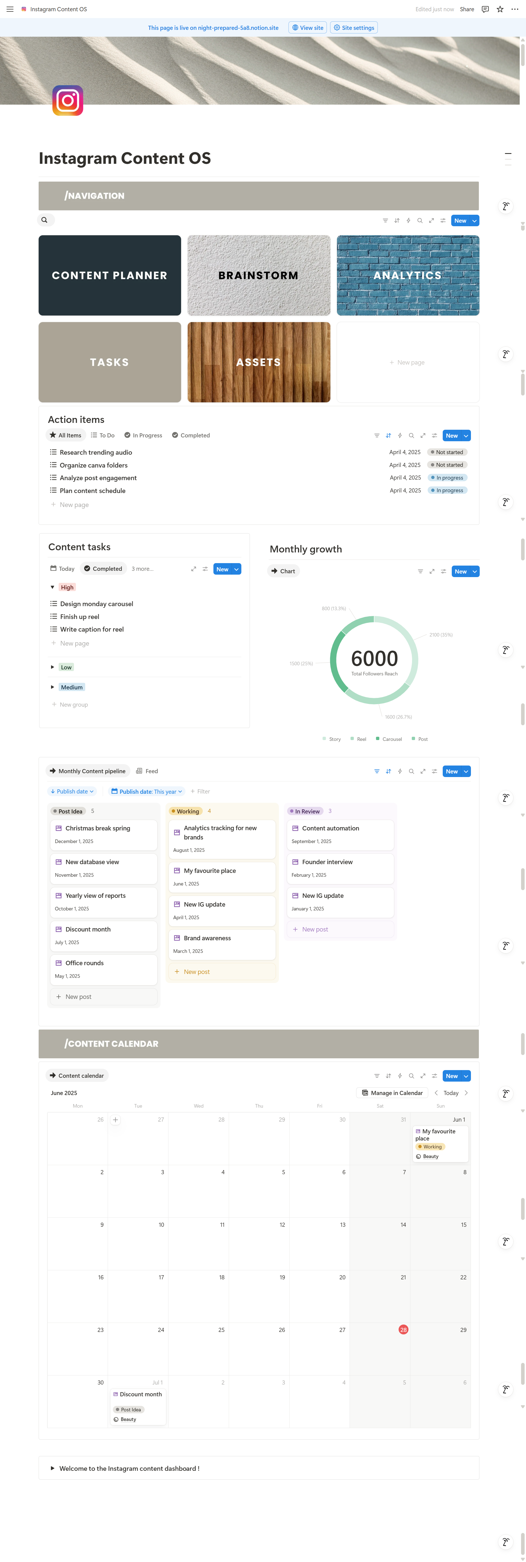Select the Chart tab in Monthly growth
526x1562 pixels.
coord(283,571)
